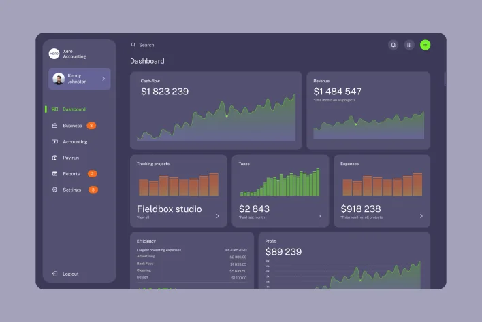Click the green plus add button

(425, 45)
